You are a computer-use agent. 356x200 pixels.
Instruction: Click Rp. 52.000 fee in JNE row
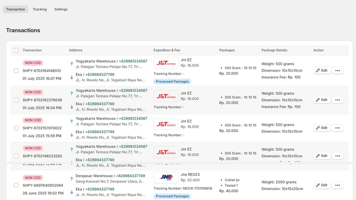click(x=190, y=180)
